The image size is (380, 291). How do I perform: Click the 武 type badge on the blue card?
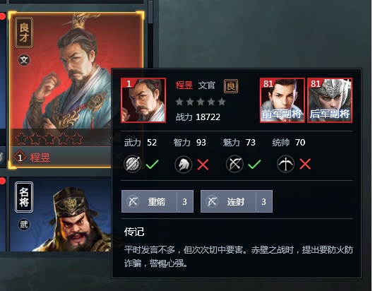click(24, 225)
